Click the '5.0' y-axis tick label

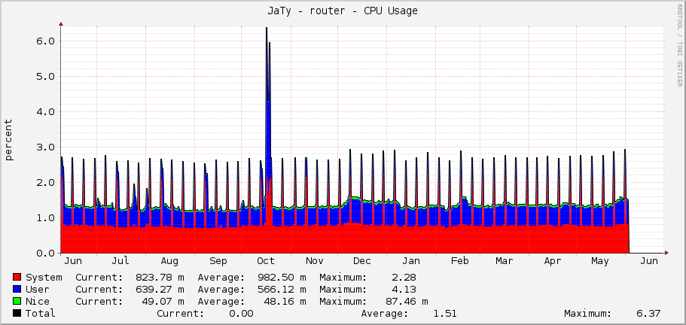tap(44, 77)
